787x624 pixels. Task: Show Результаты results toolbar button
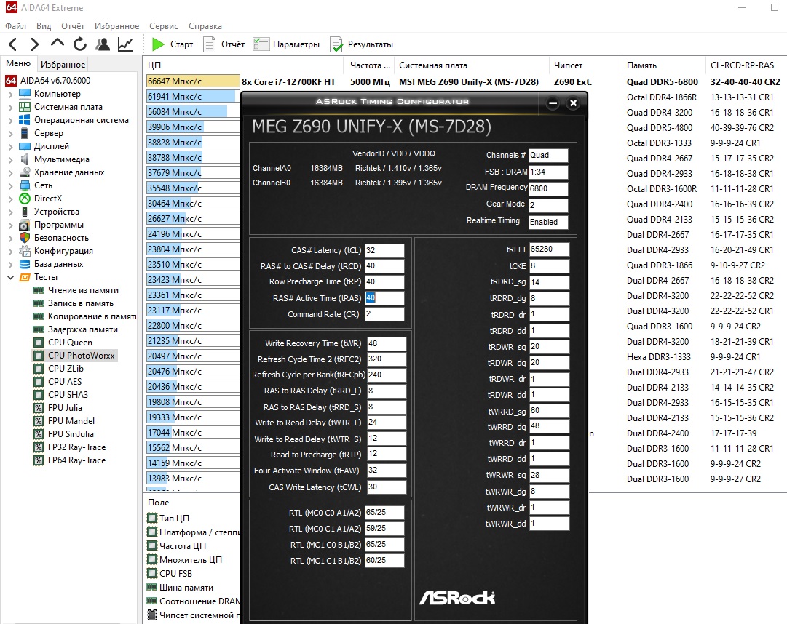pyautogui.click(x=361, y=44)
